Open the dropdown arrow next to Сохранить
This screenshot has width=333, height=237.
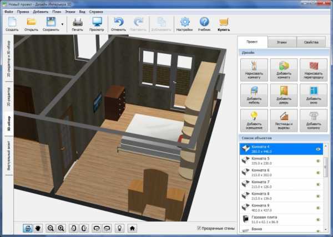(63, 25)
